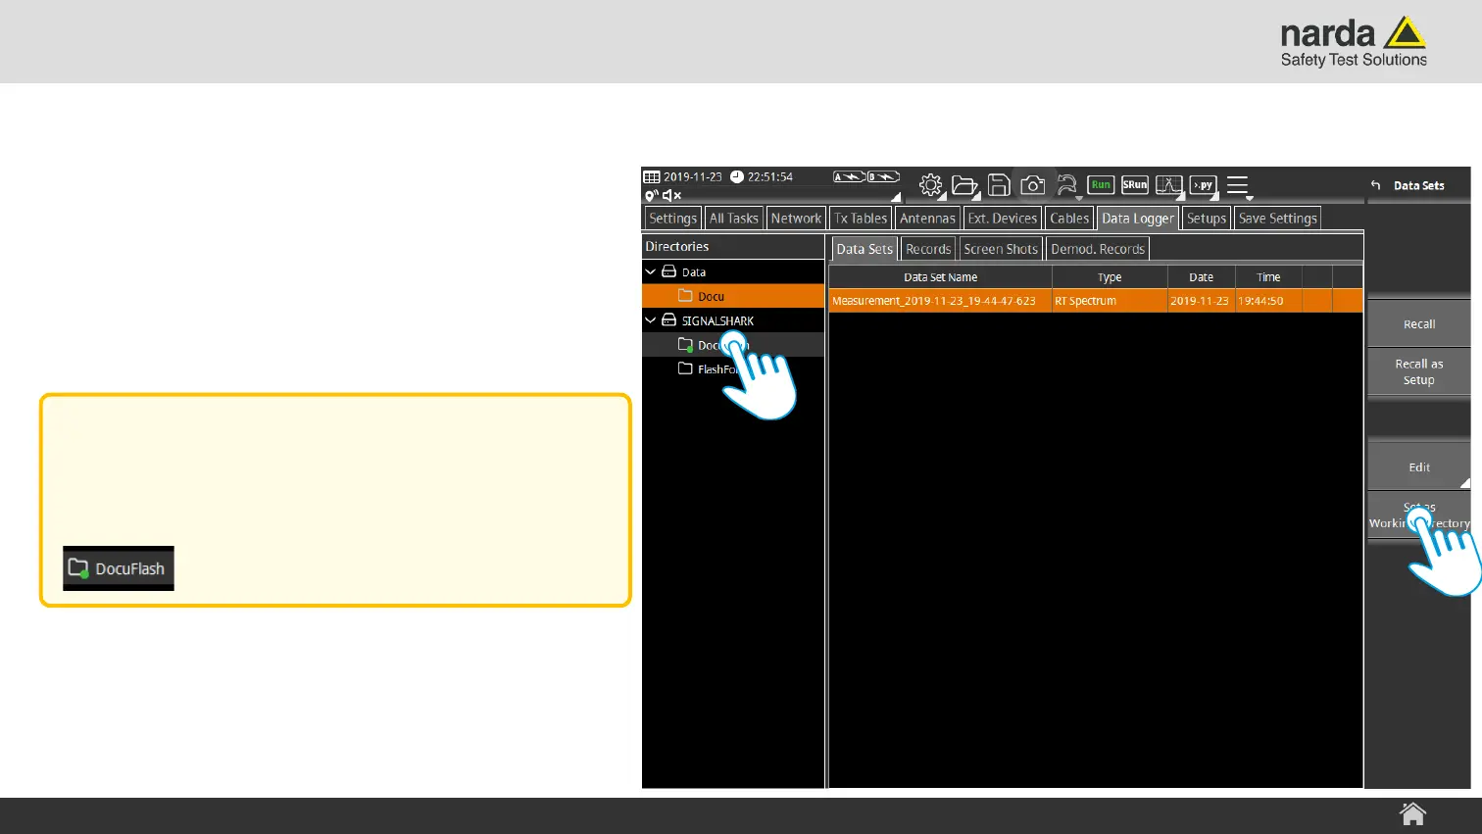Click the 19:44:50 time cell

click(x=1268, y=301)
